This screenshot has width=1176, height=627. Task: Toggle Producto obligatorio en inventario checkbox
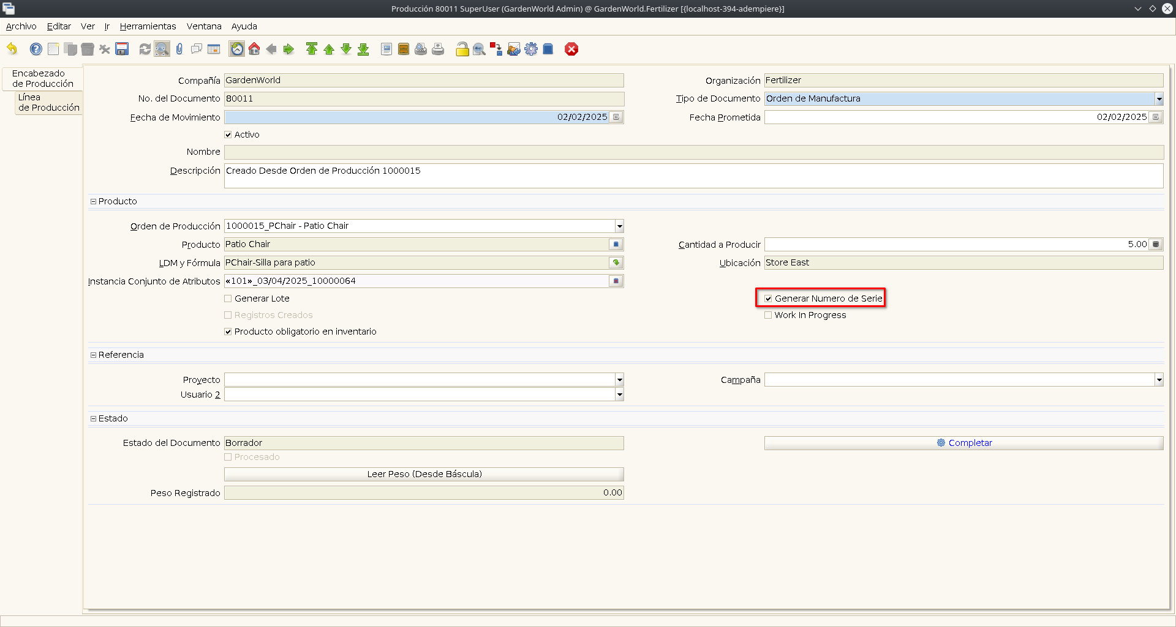coord(228,332)
